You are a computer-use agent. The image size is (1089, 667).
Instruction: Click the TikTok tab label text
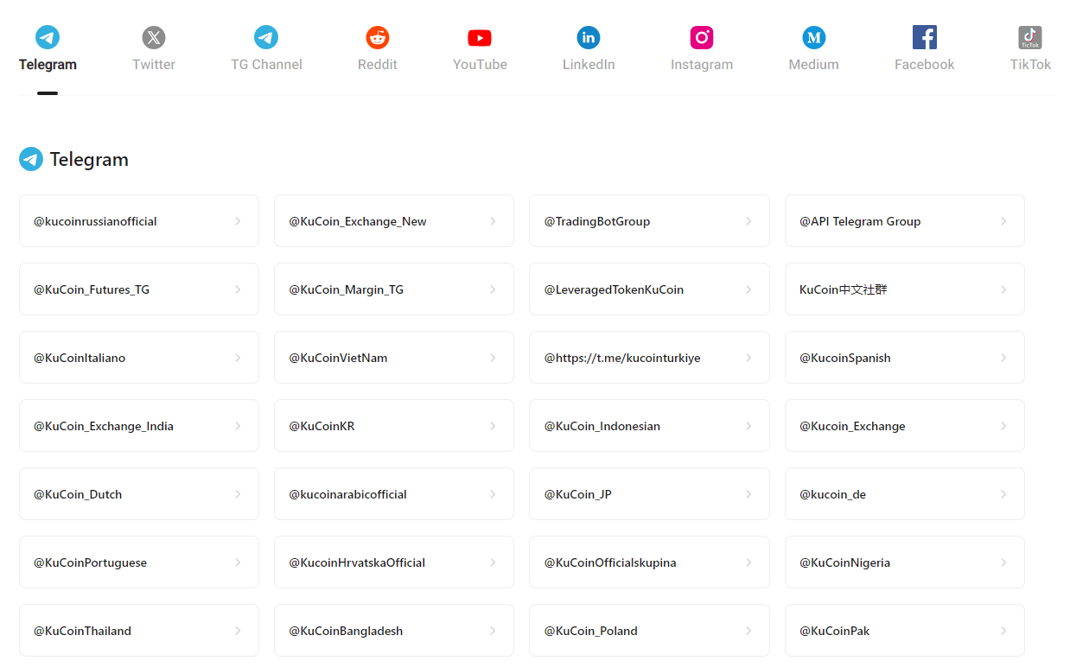(x=1030, y=65)
